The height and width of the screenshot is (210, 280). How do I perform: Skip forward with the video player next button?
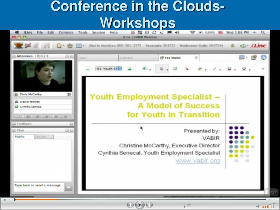pyautogui.click(x=149, y=205)
